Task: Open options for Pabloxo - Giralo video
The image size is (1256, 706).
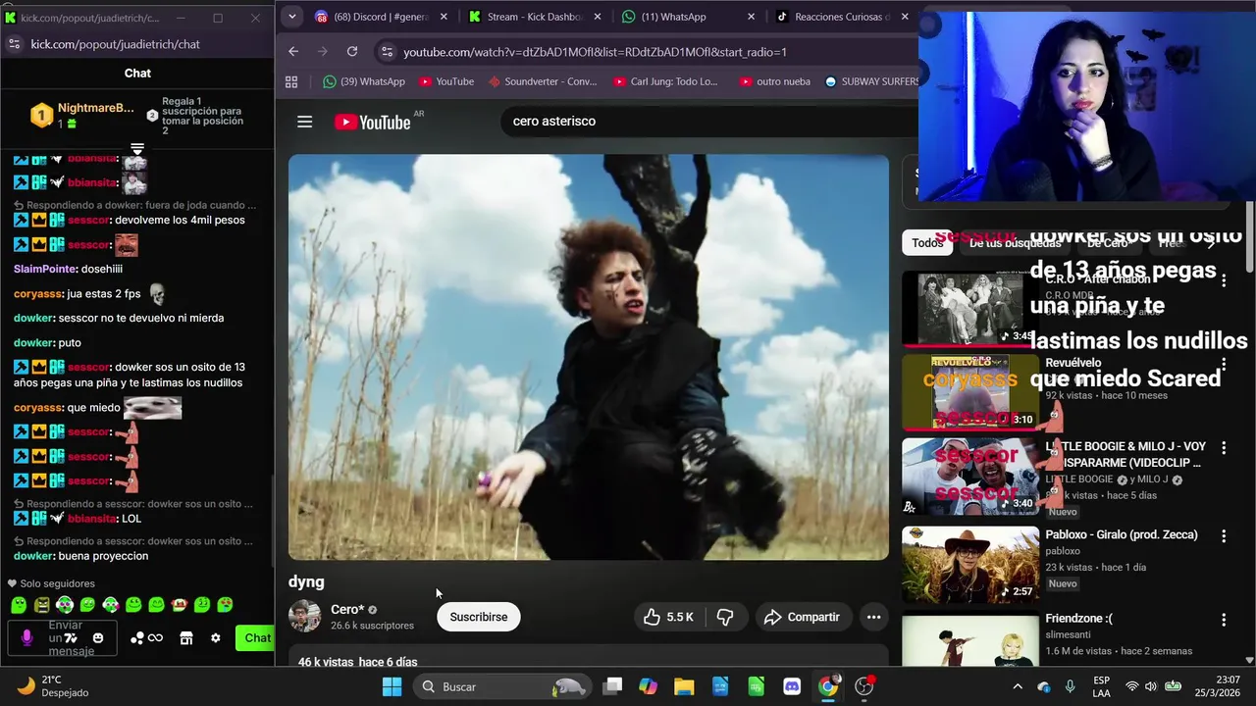Action: point(1224,536)
